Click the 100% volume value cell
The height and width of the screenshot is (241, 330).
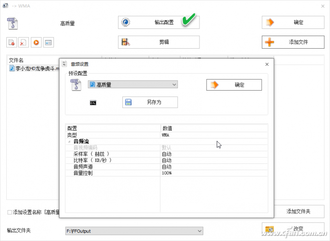coord(214,173)
